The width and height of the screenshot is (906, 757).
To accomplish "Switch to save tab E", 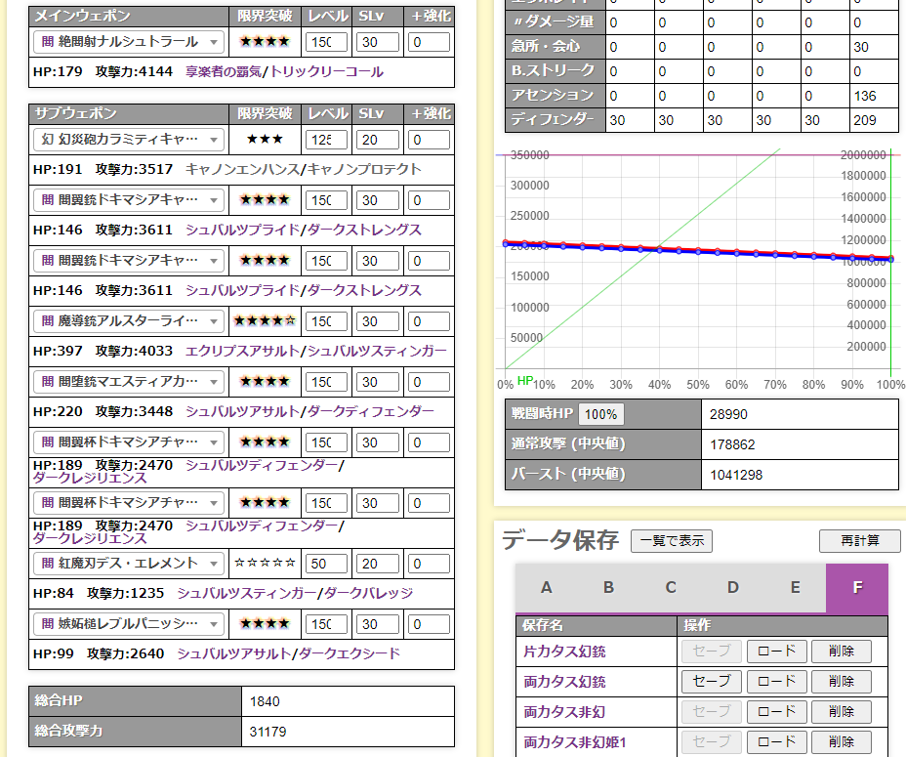I will [x=795, y=588].
